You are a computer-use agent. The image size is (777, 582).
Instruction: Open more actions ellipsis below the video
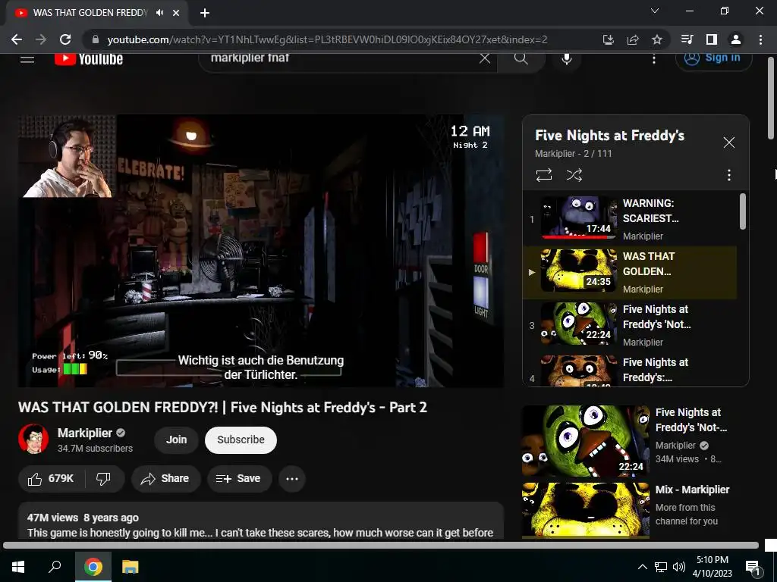click(x=292, y=479)
